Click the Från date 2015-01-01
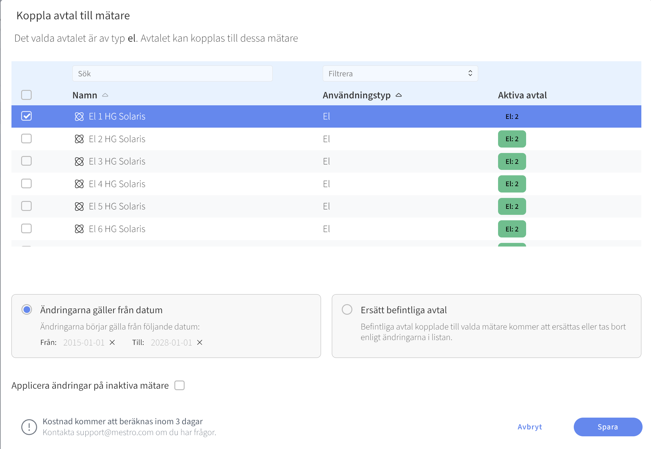 (84, 342)
